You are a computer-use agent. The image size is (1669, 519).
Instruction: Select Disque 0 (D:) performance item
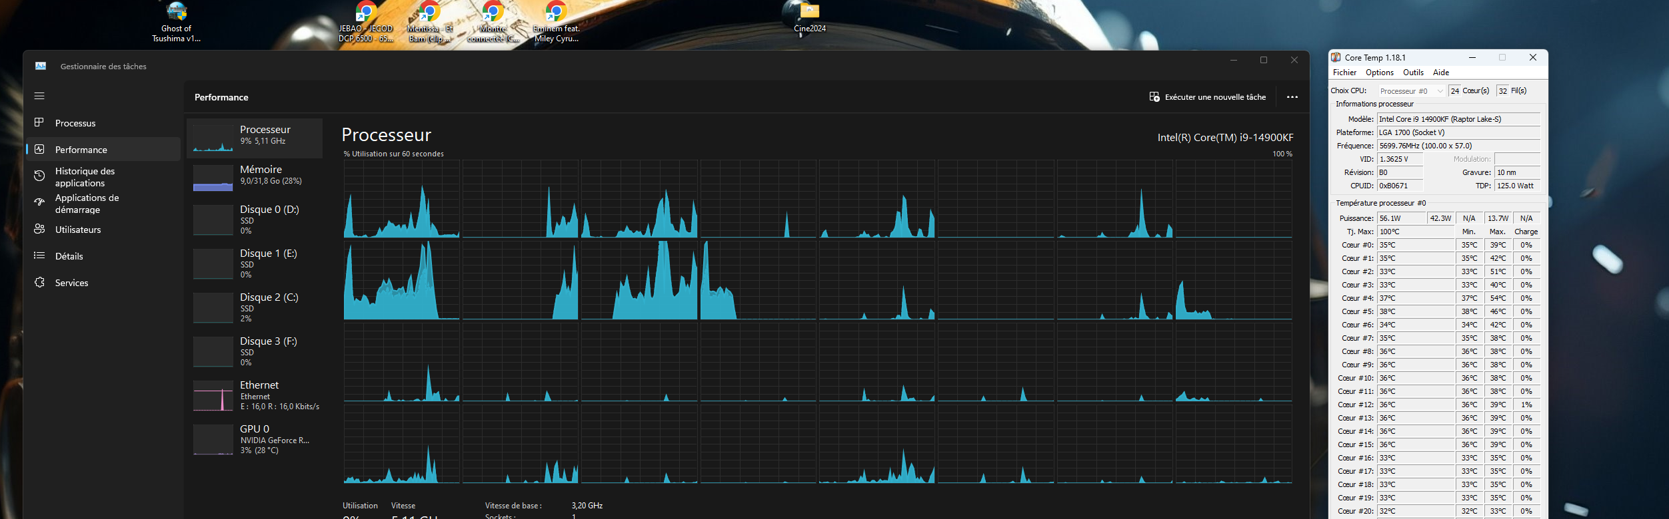point(255,220)
